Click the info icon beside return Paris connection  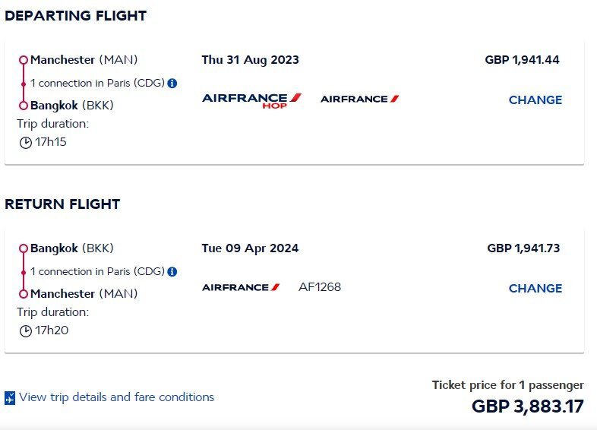[172, 271]
